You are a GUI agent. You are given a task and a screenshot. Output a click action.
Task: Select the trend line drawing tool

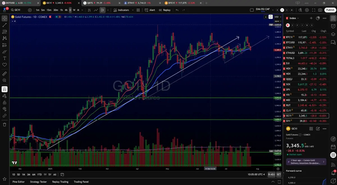pos(4,25)
